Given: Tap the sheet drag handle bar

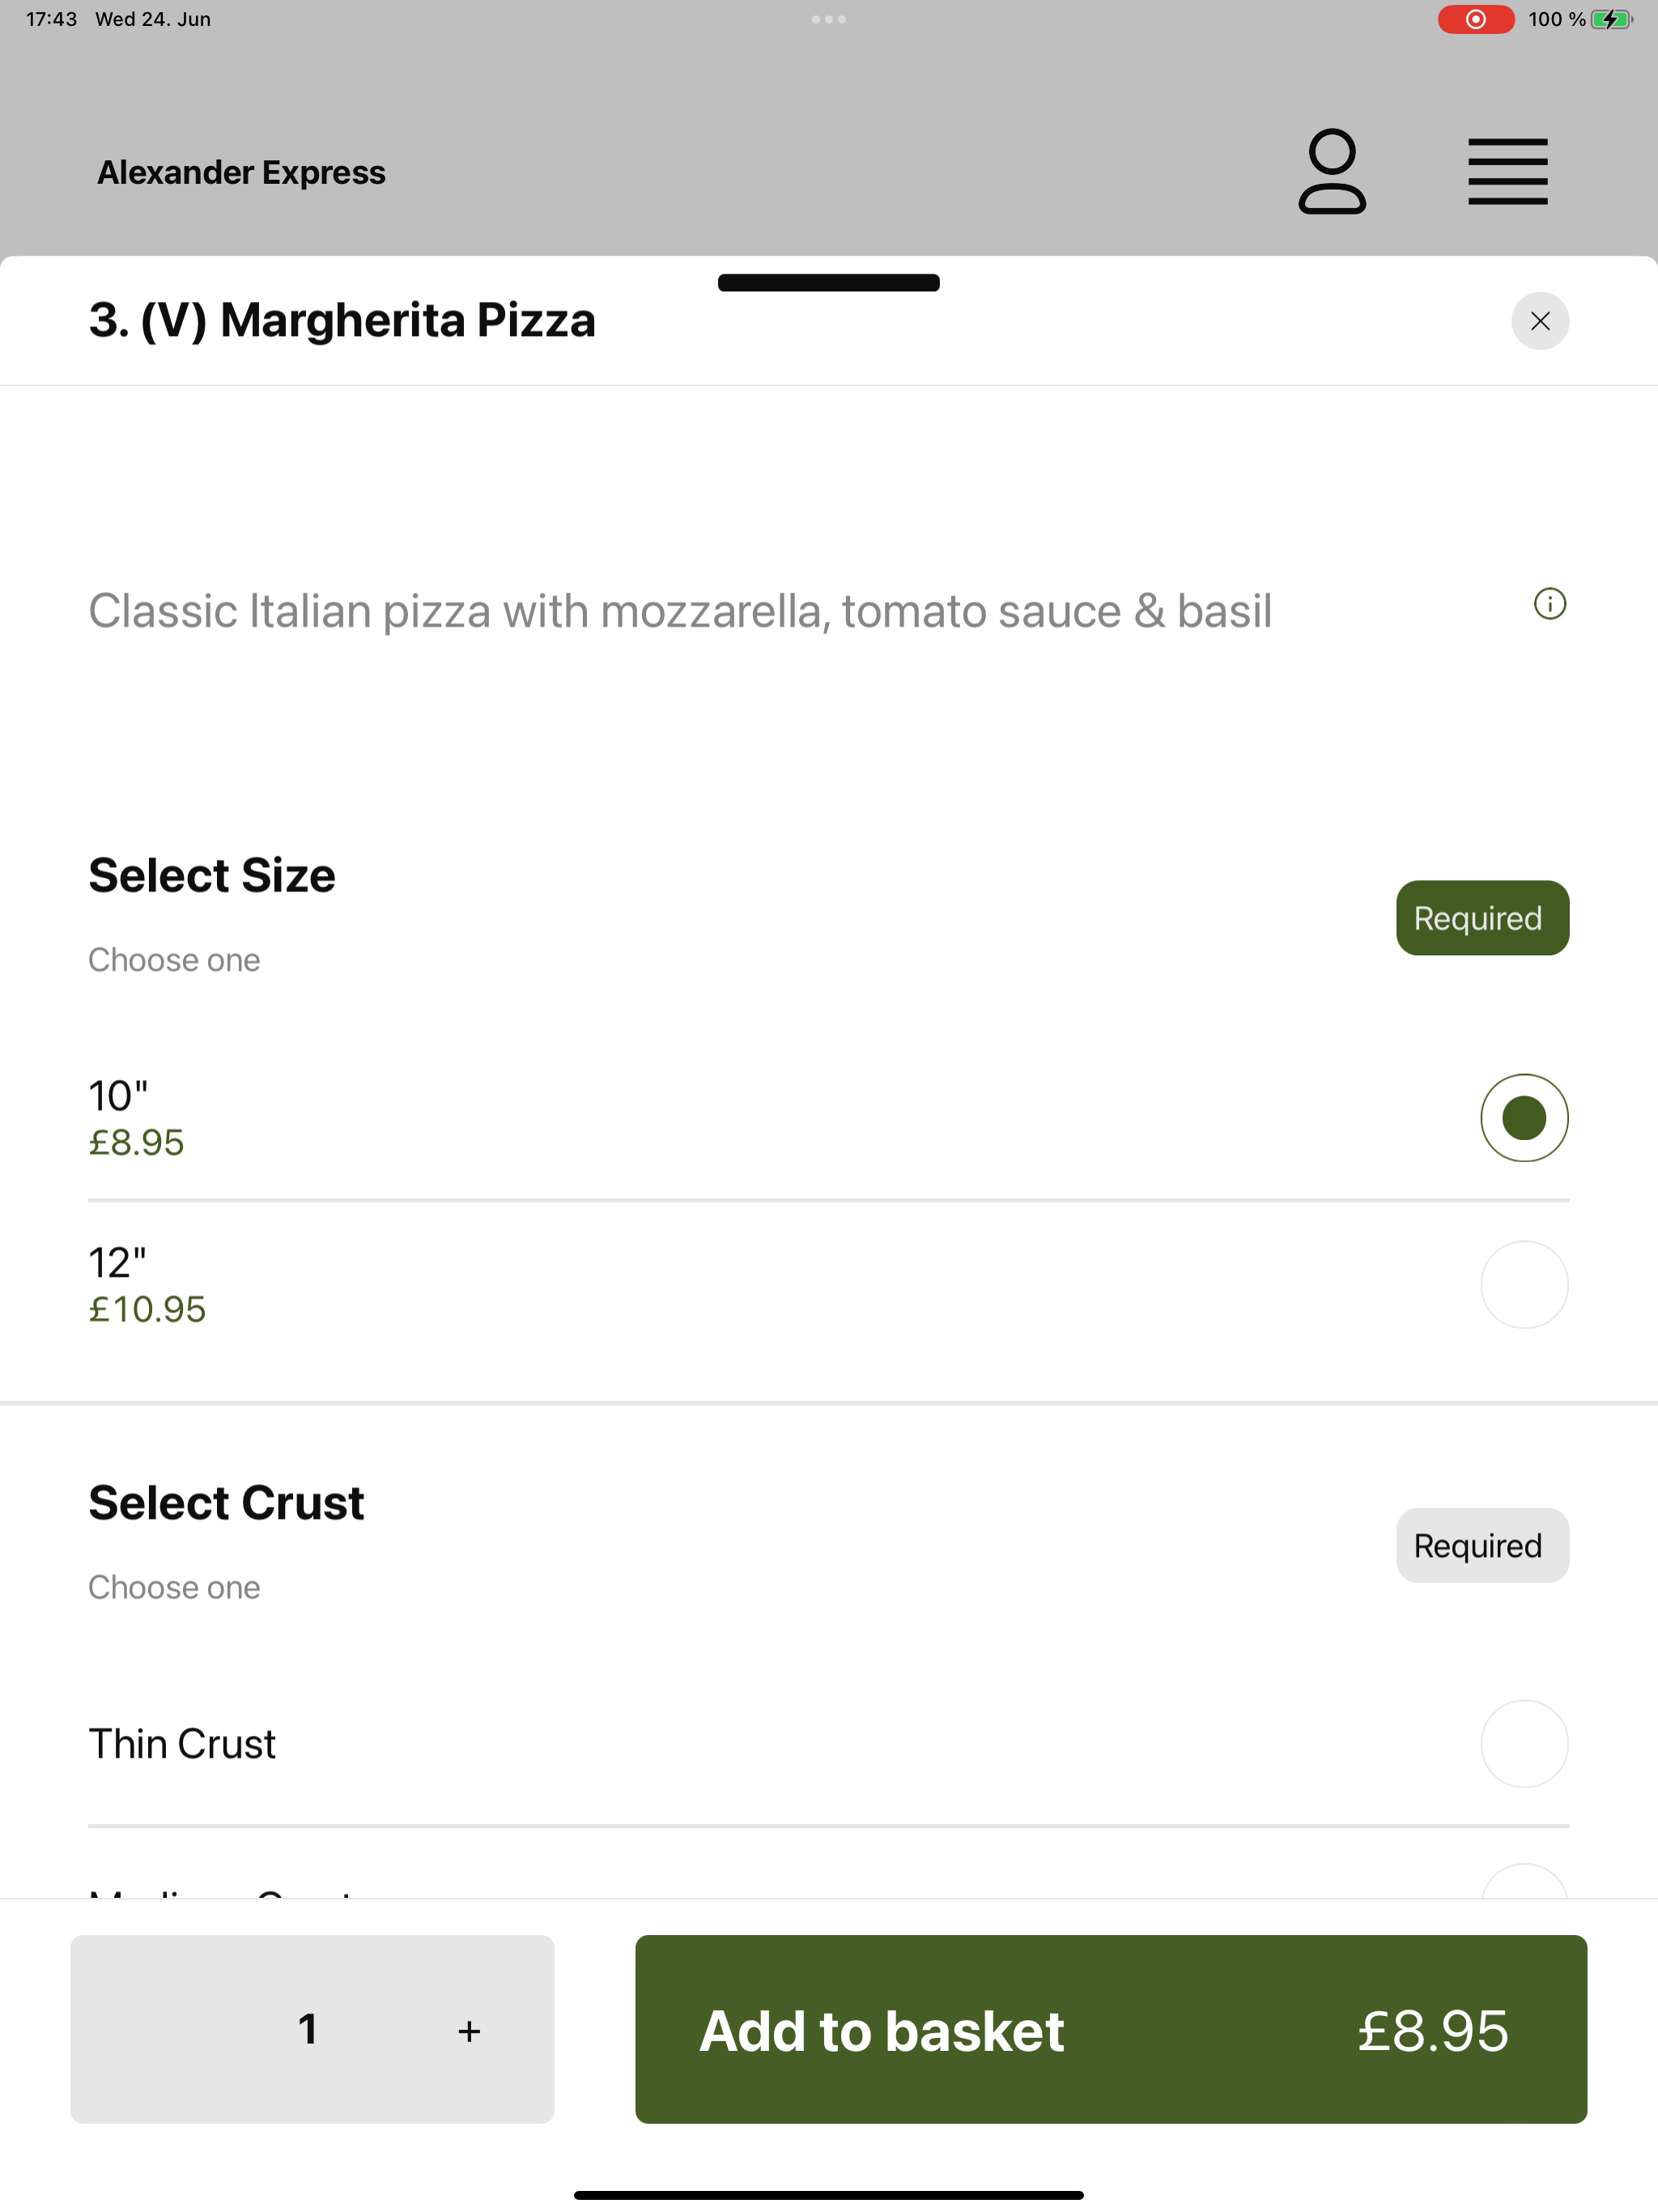Looking at the screenshot, I should 829,283.
